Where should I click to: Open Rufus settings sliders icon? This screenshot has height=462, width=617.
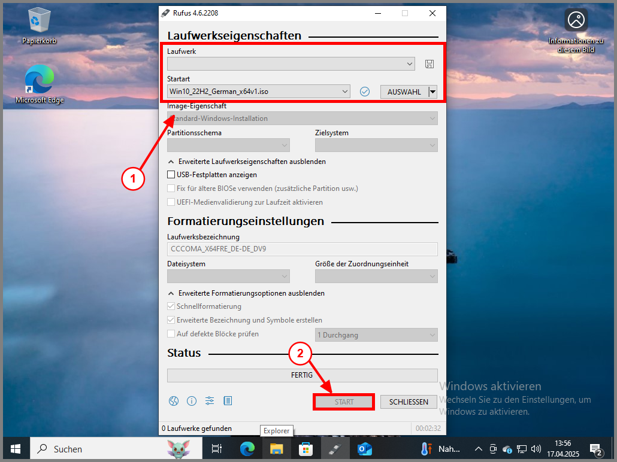point(209,401)
